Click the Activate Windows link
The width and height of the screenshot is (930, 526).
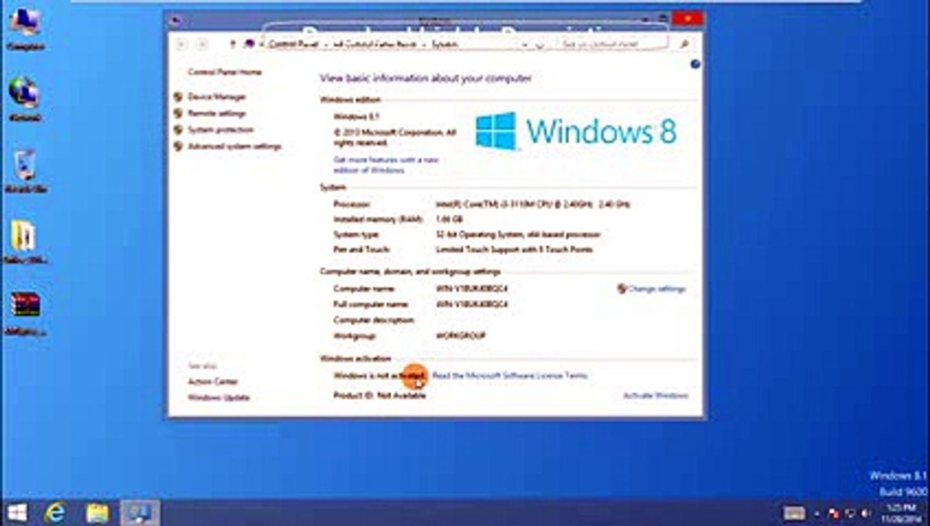655,395
